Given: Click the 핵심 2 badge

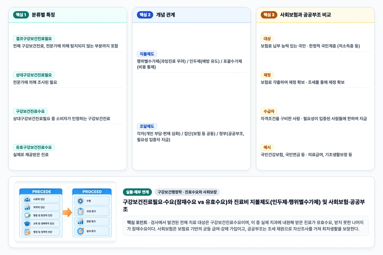Looking at the screenshot, I should click(x=145, y=15).
